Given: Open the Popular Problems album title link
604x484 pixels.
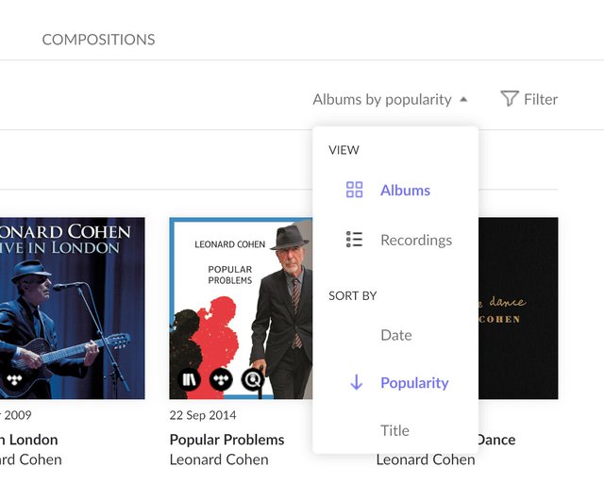Looking at the screenshot, I should (226, 439).
